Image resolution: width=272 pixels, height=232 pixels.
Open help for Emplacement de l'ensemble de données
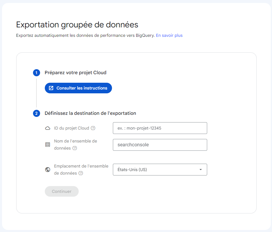[x=81, y=173]
